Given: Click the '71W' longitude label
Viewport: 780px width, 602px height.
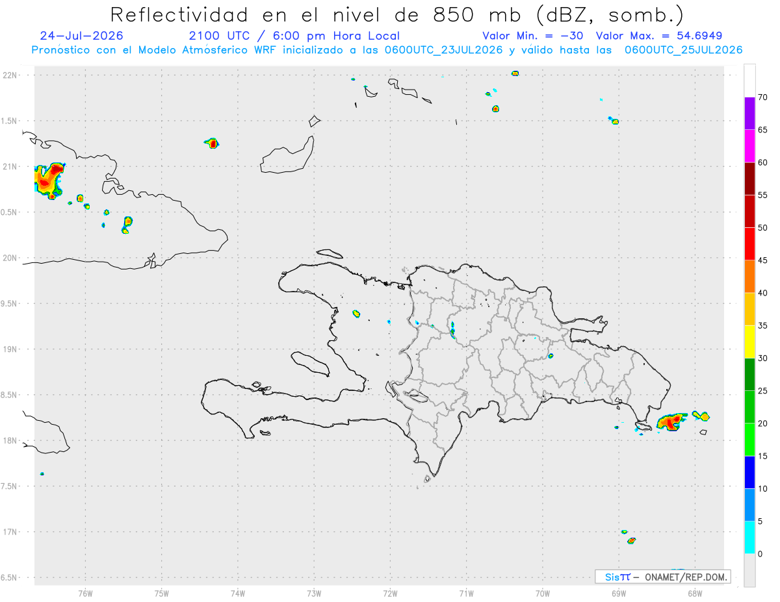Looking at the screenshot, I should tap(466, 593).
